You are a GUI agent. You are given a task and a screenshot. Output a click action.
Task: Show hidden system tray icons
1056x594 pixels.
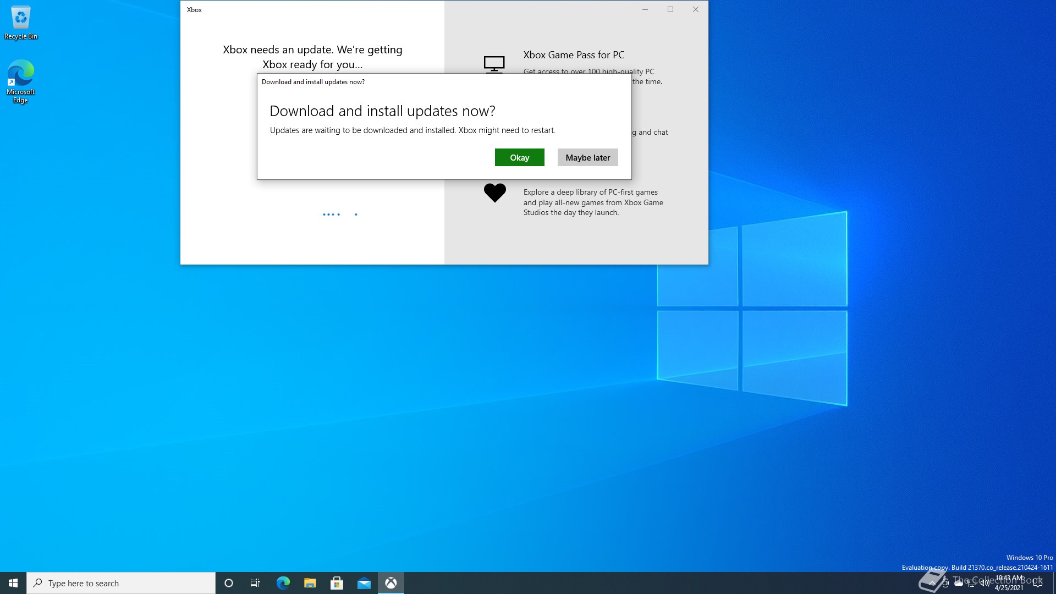point(932,583)
